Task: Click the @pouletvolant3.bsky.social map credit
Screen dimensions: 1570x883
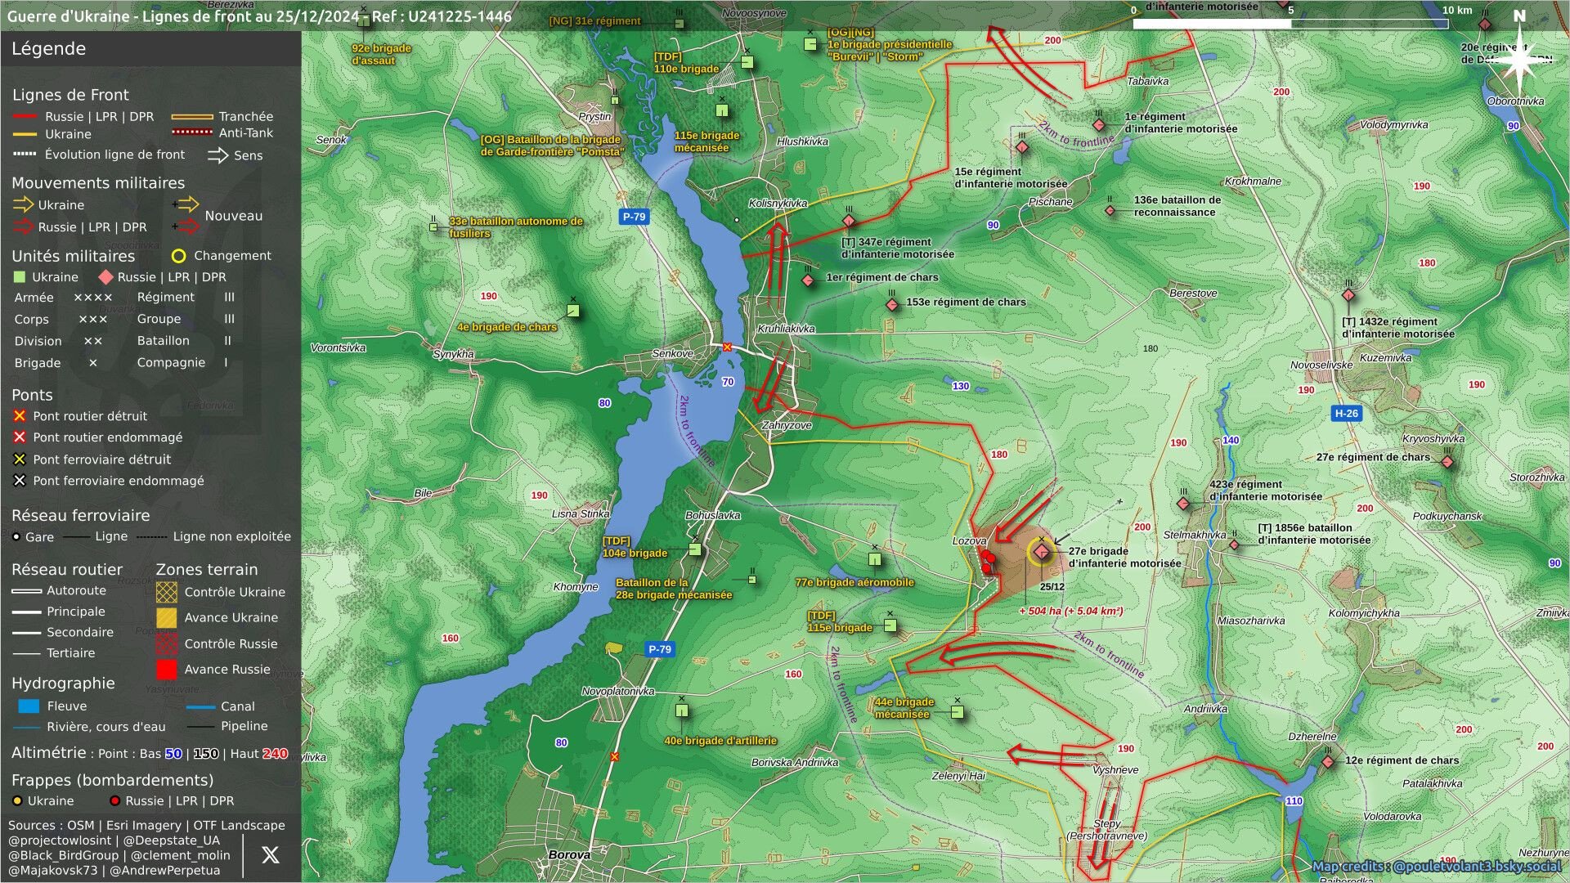Action: pos(1477,867)
